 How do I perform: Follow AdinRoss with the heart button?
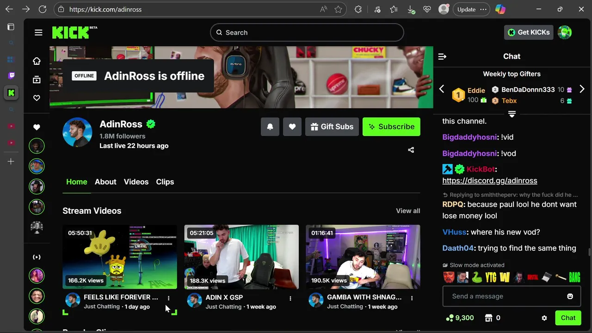point(292,127)
